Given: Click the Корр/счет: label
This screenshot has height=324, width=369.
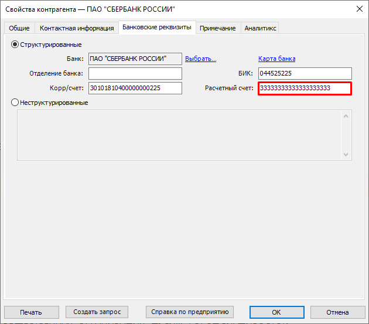Looking at the screenshot, I should (67, 88).
